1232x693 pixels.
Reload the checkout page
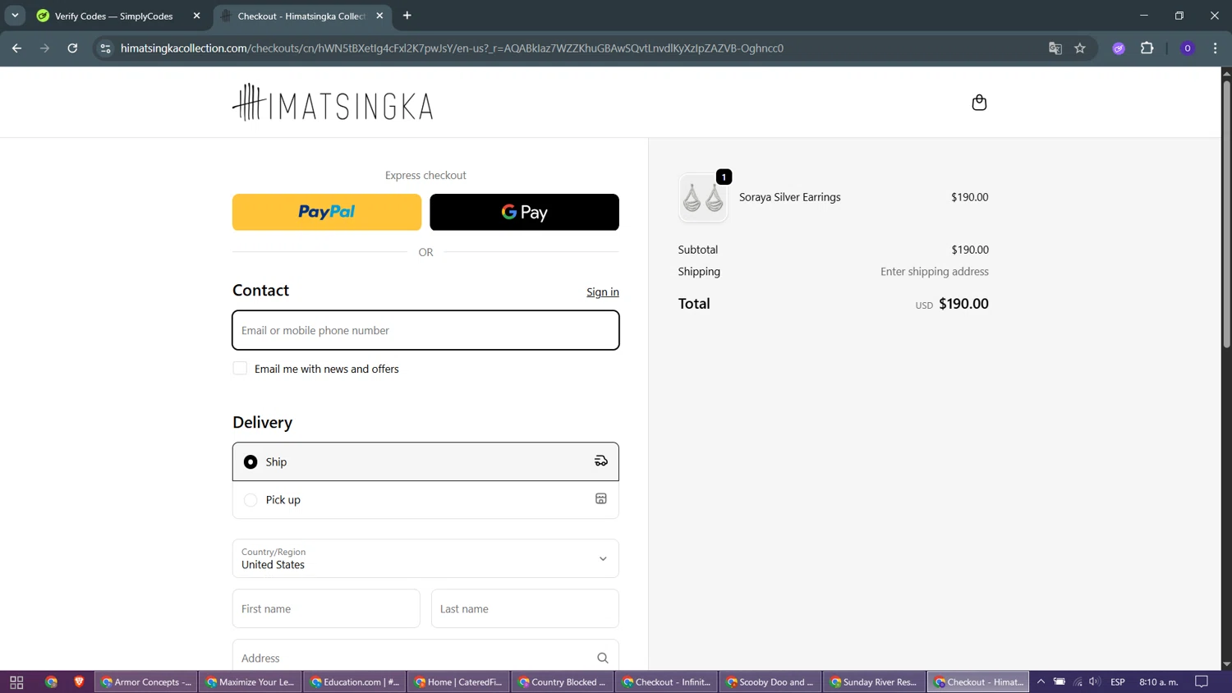tap(72, 48)
